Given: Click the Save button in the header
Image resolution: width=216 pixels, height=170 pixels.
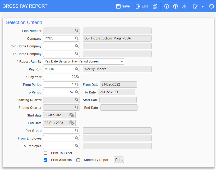Looking at the screenshot, I should [123, 6].
